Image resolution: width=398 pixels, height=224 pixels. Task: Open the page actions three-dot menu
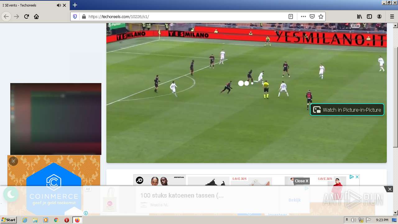click(303, 16)
